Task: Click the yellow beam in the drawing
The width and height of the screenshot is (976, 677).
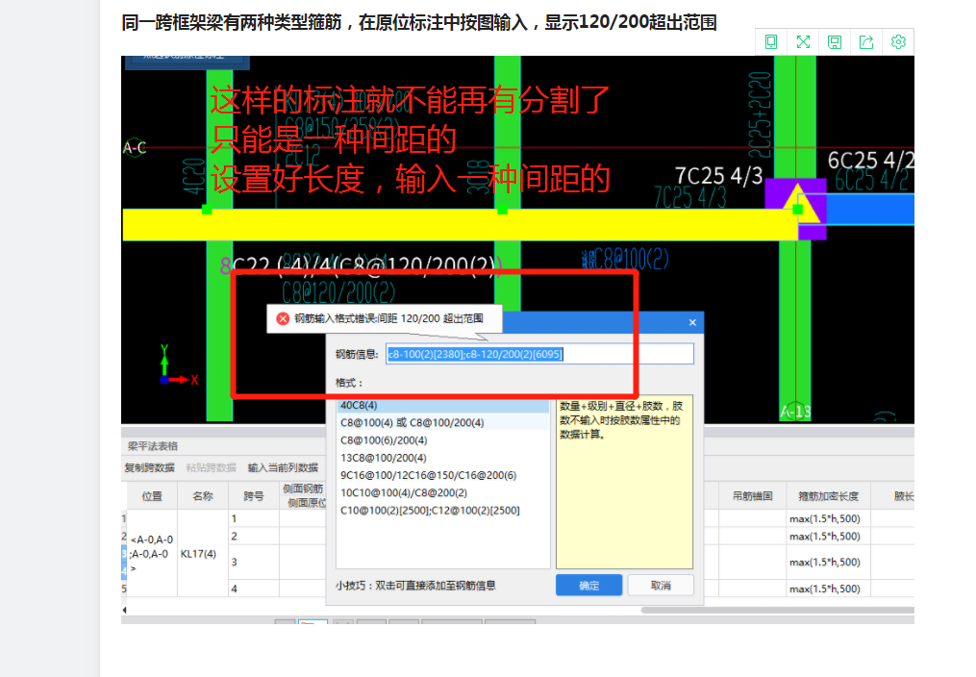Action: click(461, 225)
